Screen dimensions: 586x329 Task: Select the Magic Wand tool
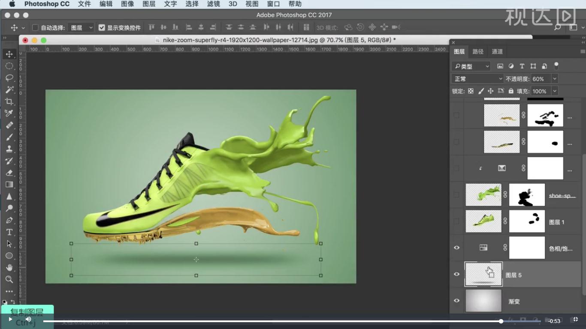(9, 90)
